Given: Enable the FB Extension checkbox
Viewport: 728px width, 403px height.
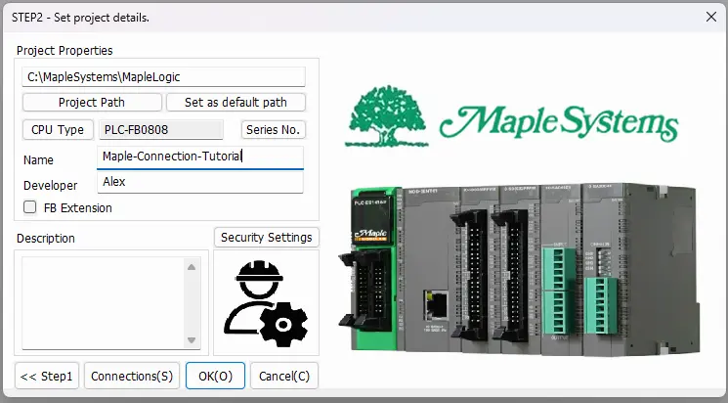Looking at the screenshot, I should coord(29,206).
